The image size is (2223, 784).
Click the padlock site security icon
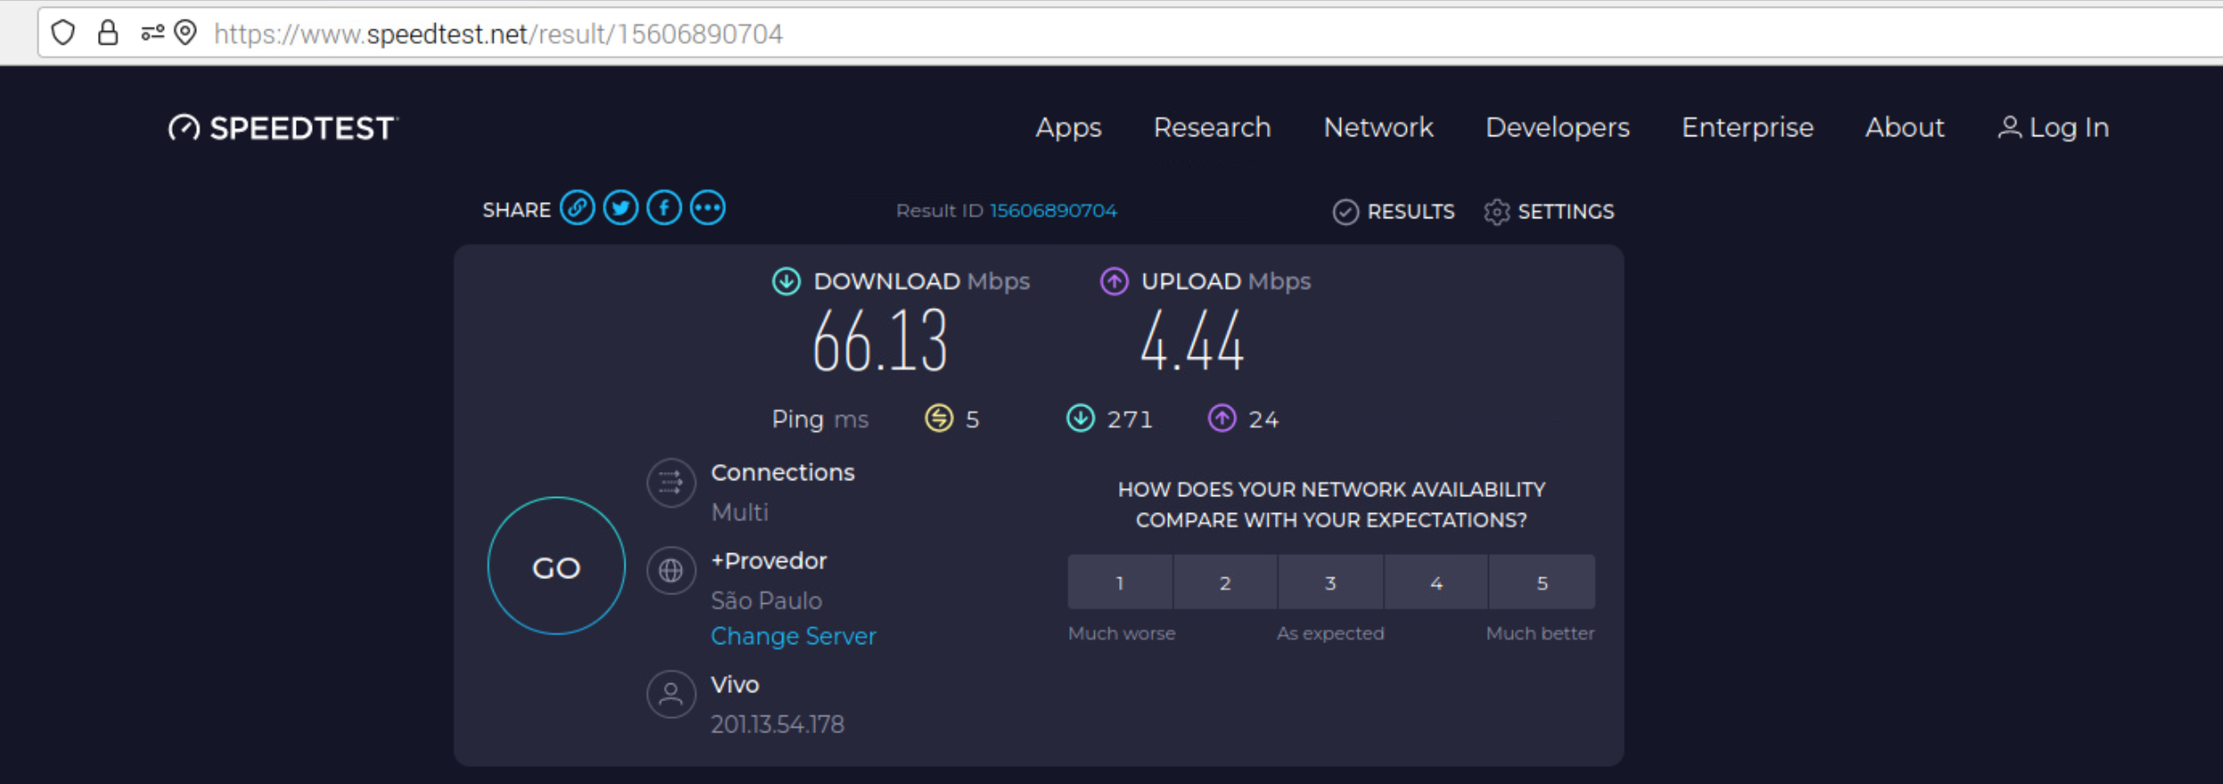(x=108, y=33)
